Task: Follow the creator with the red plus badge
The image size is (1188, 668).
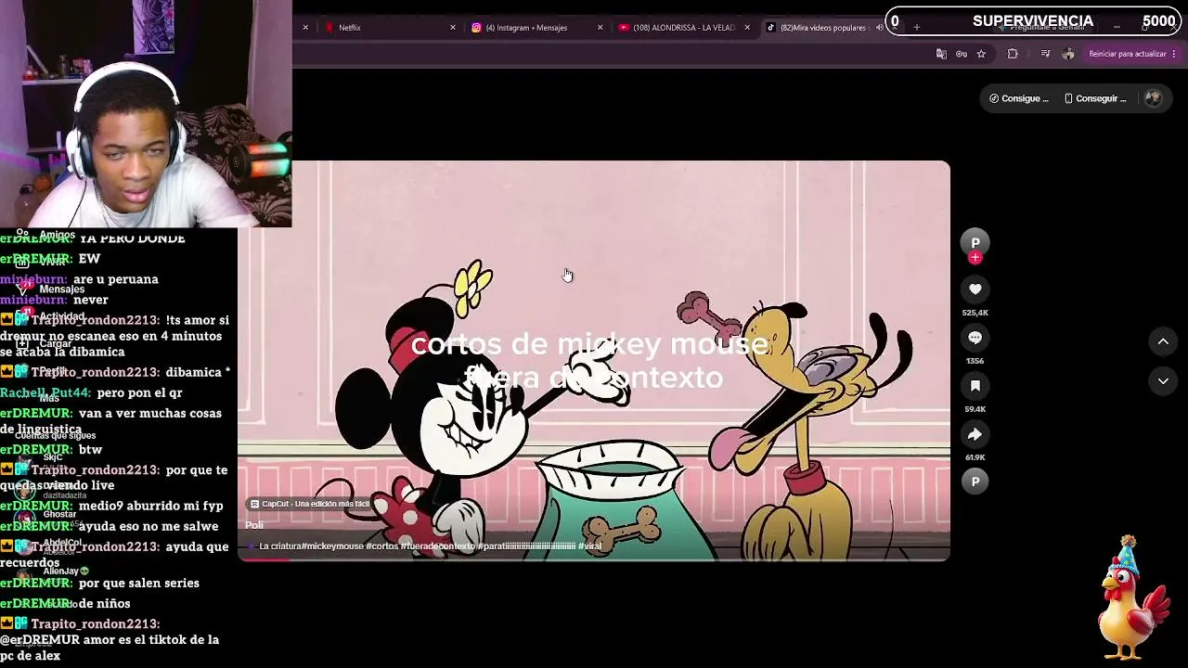Action: click(x=975, y=259)
